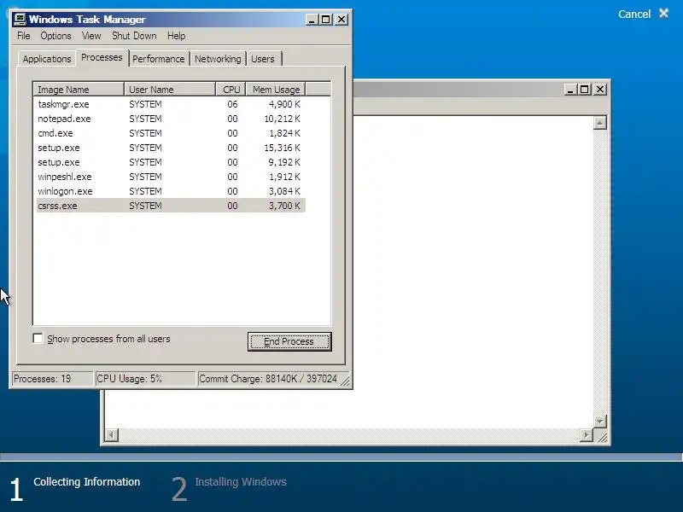Click the notepad.exe memory value 10,212 K

(x=283, y=119)
